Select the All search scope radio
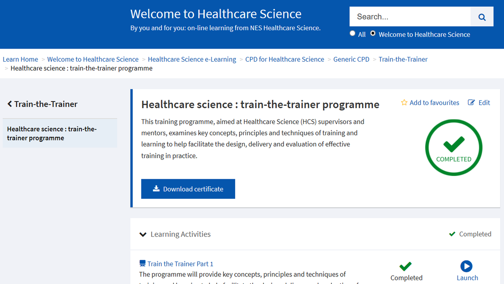The height and width of the screenshot is (284, 504). point(353,34)
